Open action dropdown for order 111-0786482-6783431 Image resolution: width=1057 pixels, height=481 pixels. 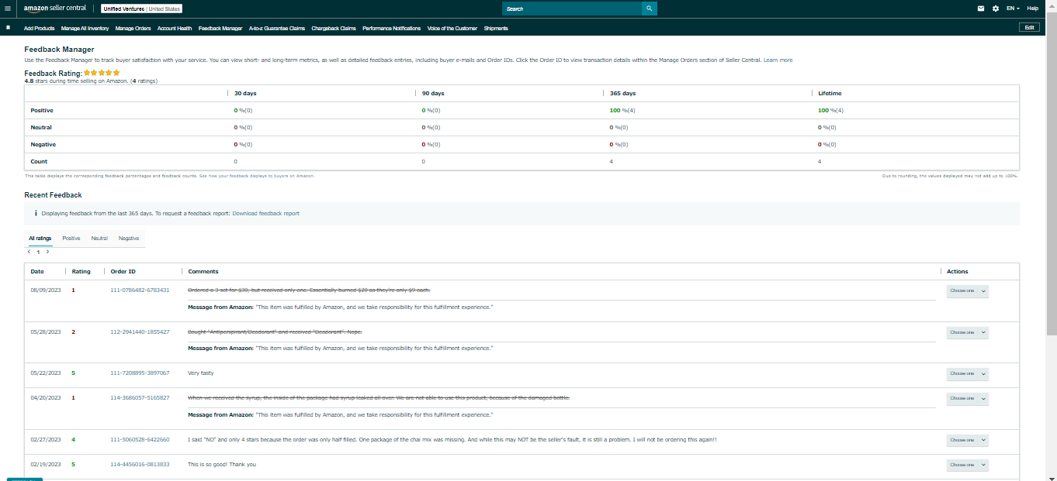(967, 291)
